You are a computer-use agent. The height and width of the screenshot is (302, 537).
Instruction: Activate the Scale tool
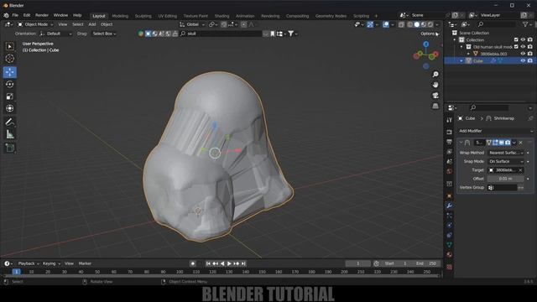click(x=9, y=96)
